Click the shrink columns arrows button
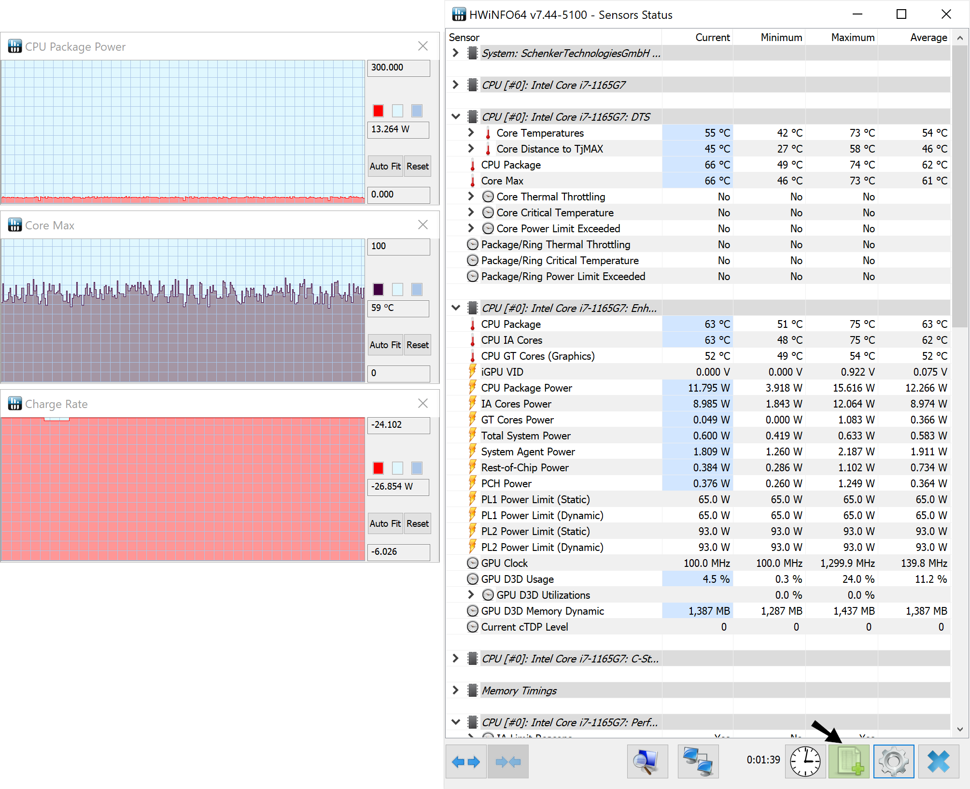 click(x=508, y=761)
